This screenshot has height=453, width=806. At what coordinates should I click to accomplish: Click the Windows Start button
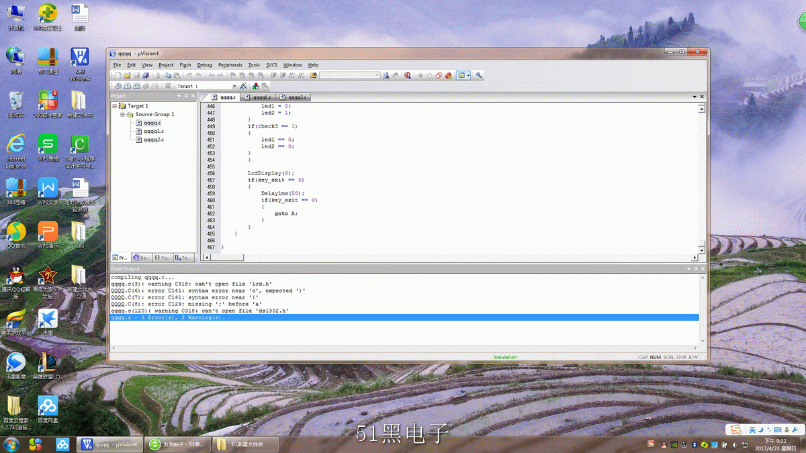(11, 444)
